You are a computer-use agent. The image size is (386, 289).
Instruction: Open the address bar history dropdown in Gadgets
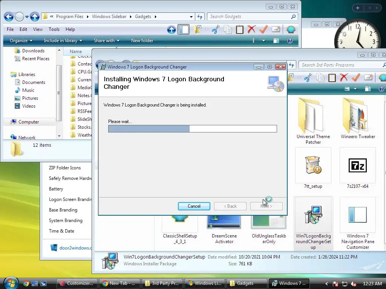(x=191, y=17)
